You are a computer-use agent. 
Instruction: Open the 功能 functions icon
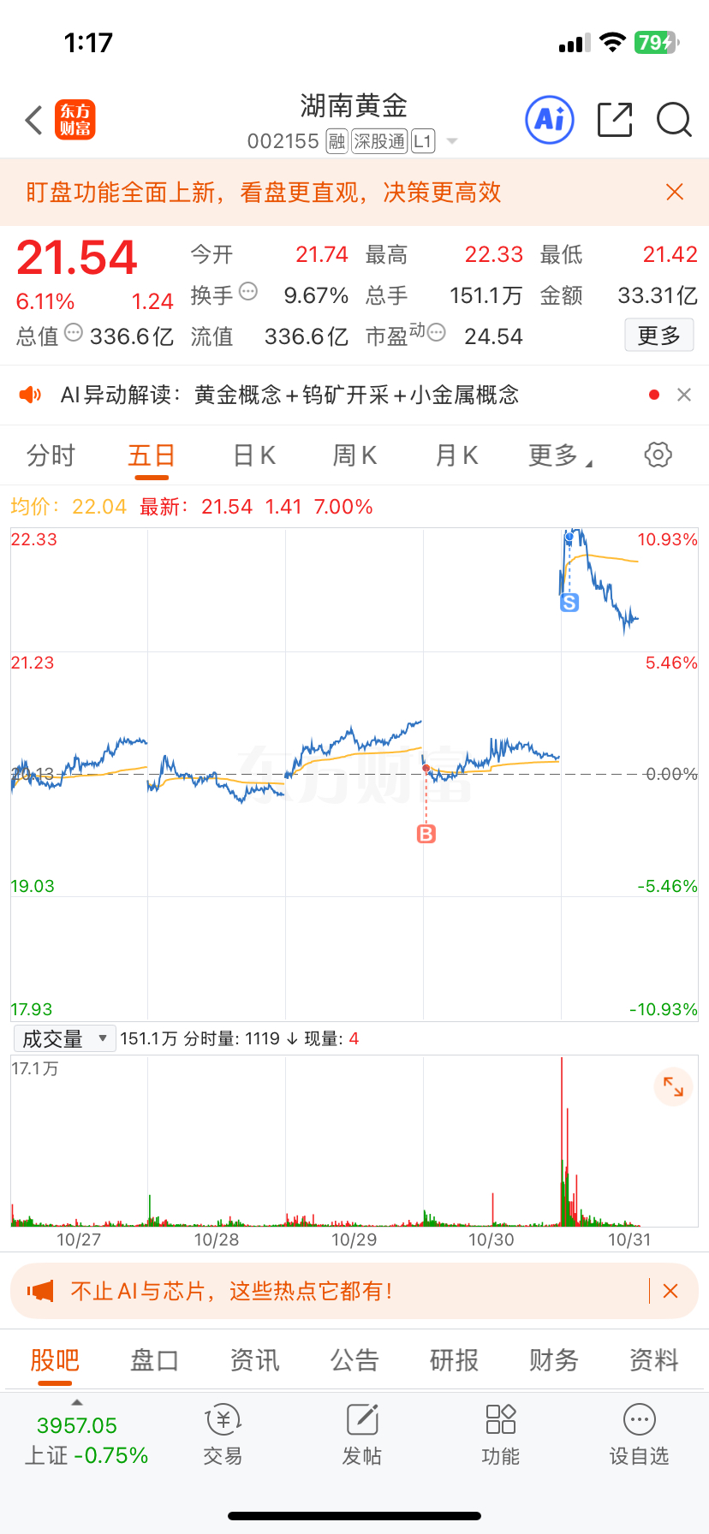501,1436
